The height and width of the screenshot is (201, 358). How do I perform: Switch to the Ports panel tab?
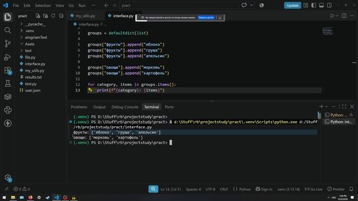169,107
